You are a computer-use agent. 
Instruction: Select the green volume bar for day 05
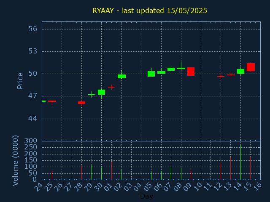(151, 176)
